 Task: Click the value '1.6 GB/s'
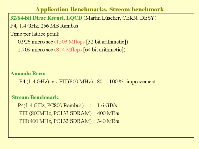click(x=107, y=106)
